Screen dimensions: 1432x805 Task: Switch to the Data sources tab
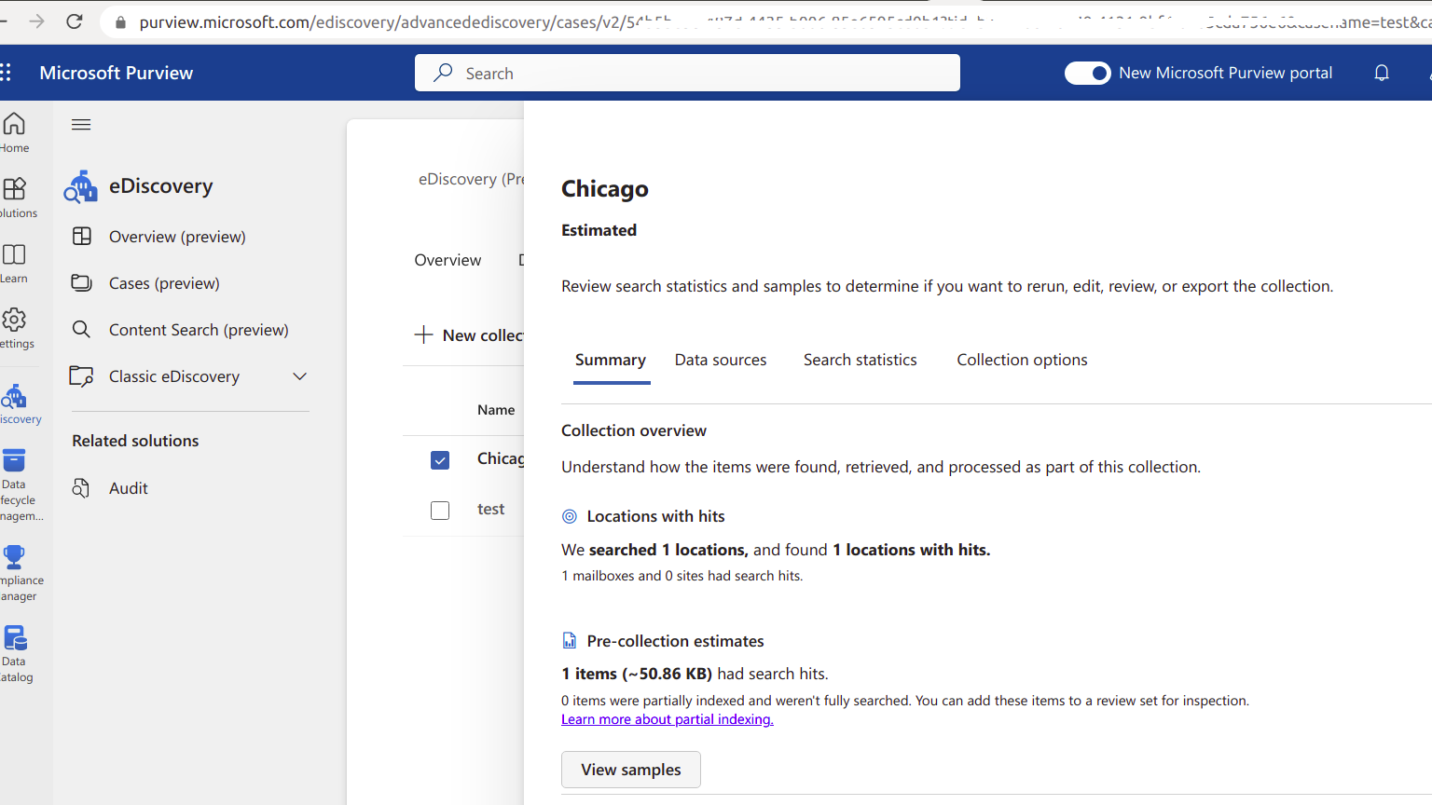[721, 360]
